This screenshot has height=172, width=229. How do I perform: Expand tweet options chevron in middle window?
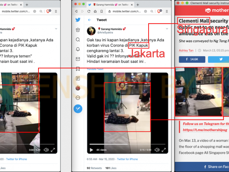tap(167, 29)
